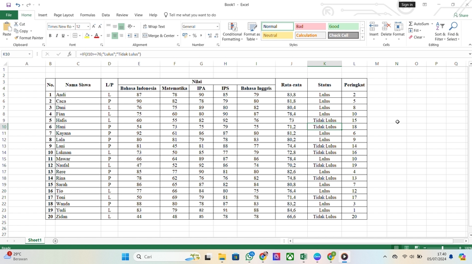Click the AutoSum sigma icon

(411, 24)
